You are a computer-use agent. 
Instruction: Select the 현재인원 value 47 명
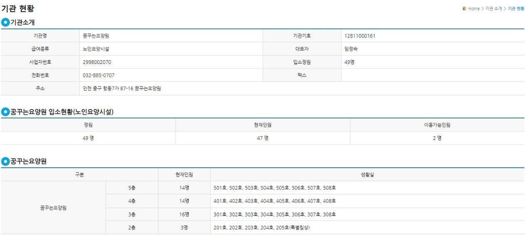(263, 138)
